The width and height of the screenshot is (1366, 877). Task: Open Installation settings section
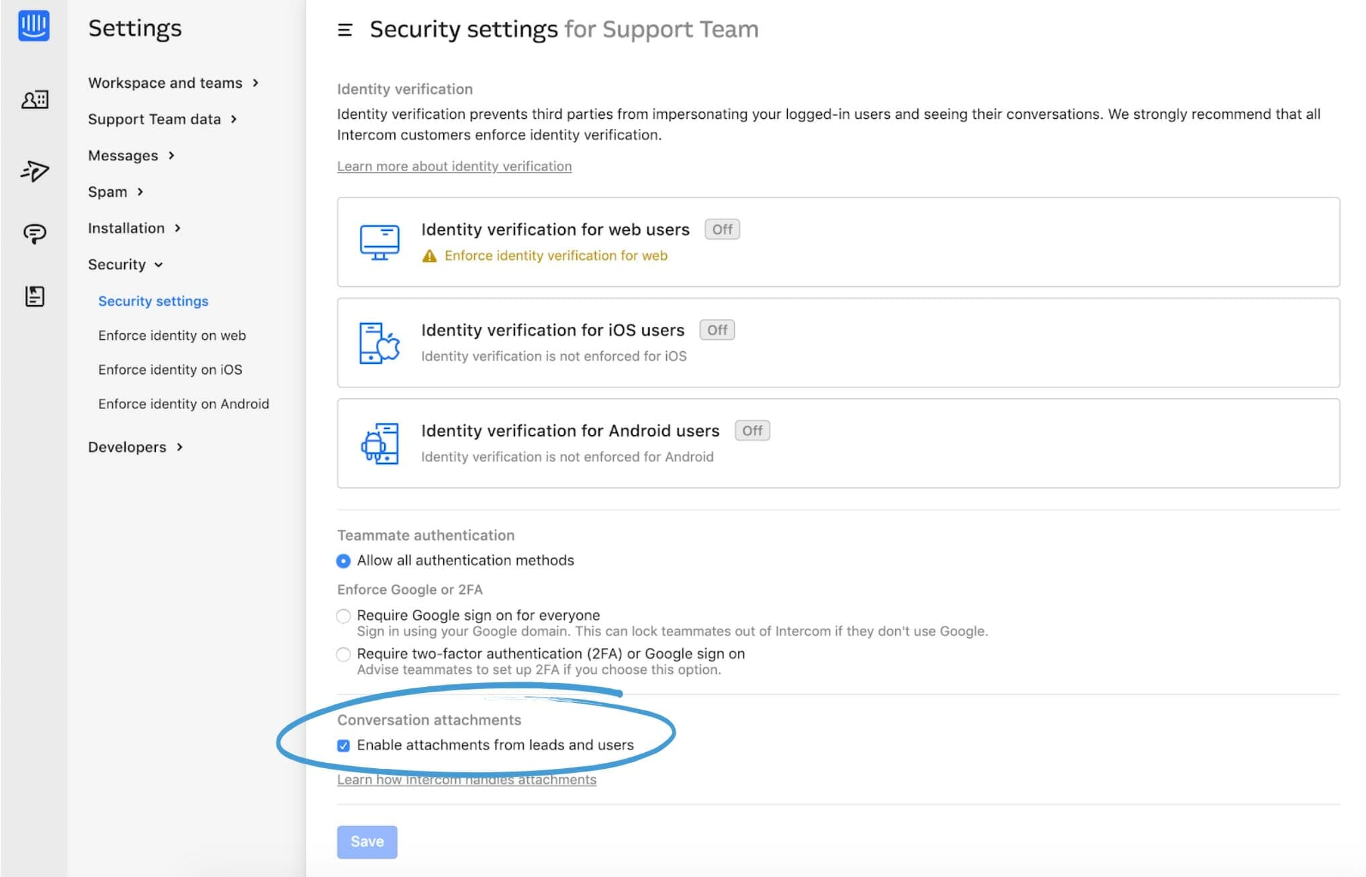pyautogui.click(x=126, y=228)
